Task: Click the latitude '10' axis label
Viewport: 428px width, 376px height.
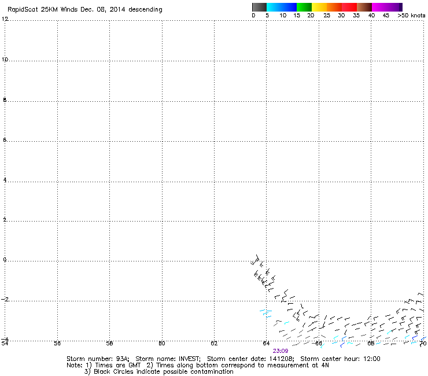Action: (x=5, y=59)
